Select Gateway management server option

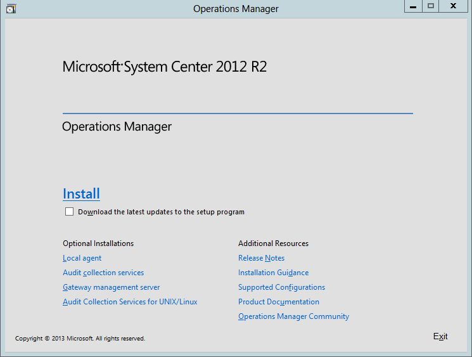click(111, 287)
